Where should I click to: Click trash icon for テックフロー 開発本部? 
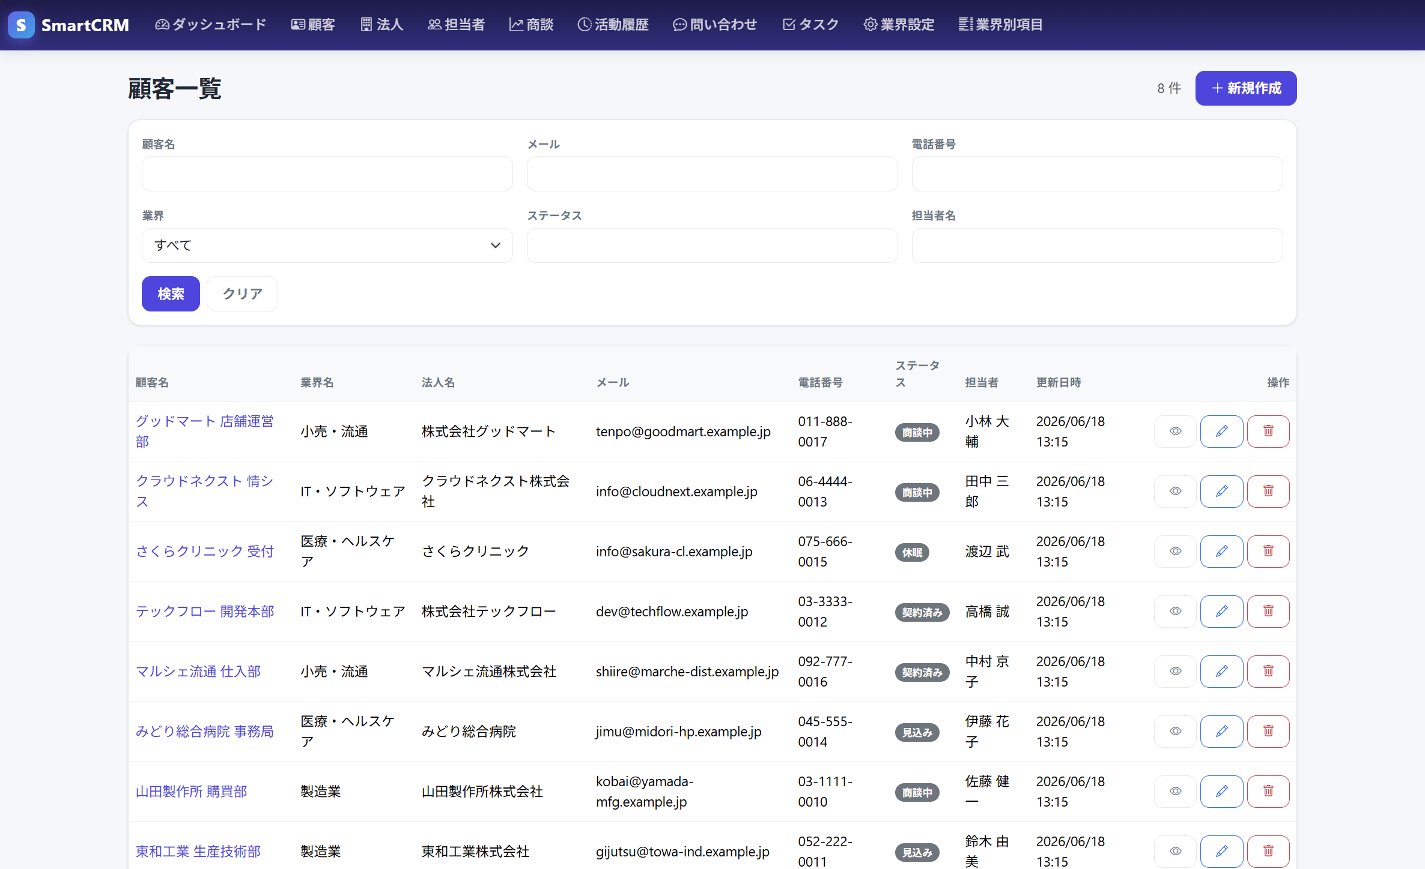tap(1268, 612)
